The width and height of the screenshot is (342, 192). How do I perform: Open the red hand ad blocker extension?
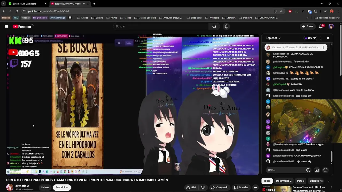tap(290, 11)
